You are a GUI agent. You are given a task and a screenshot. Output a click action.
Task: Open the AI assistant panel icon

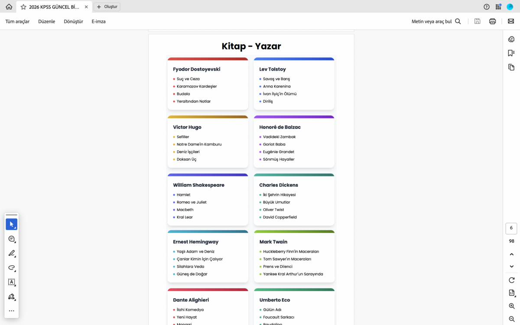[511, 39]
